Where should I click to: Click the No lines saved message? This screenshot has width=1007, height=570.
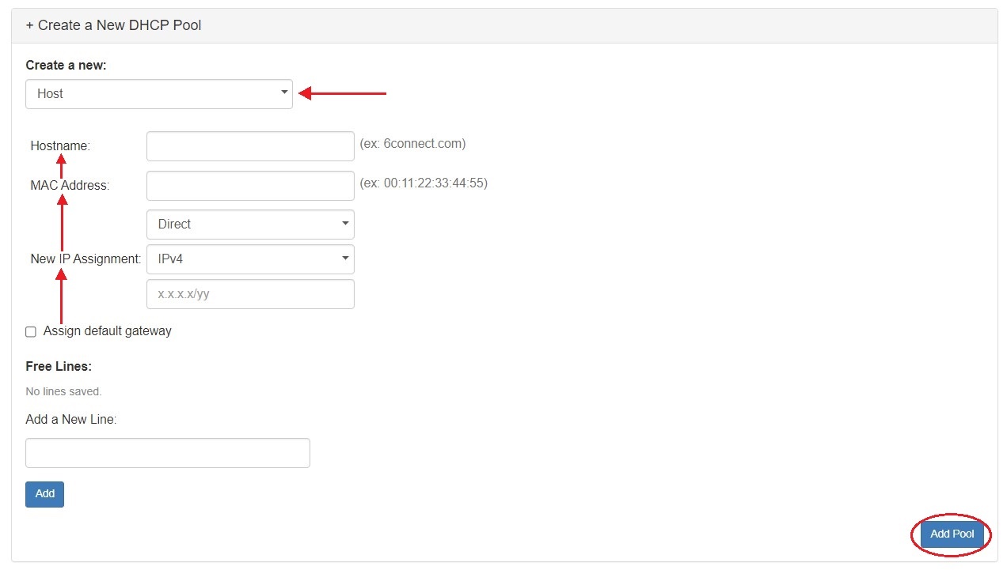[63, 391]
